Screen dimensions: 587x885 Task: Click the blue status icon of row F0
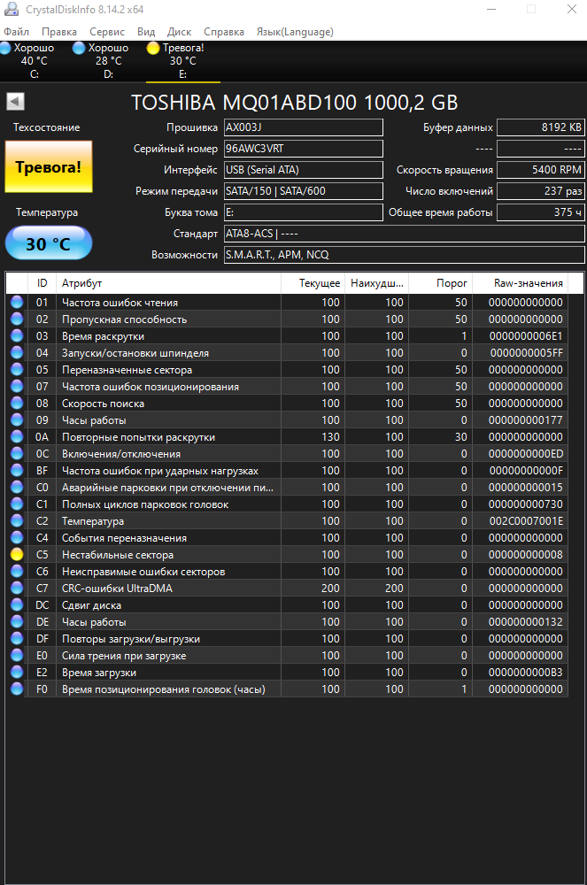pos(17,689)
